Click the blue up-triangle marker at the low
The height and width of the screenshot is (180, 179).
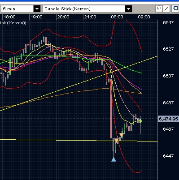[114, 159]
